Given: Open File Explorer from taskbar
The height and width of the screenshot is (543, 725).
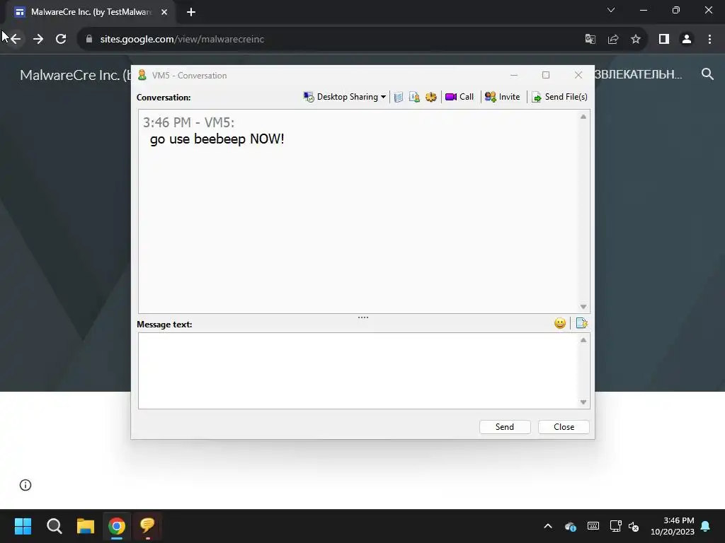Looking at the screenshot, I should (x=86, y=526).
